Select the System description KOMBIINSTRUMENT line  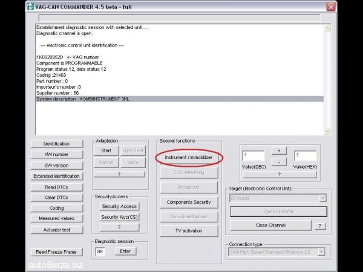coord(180,99)
